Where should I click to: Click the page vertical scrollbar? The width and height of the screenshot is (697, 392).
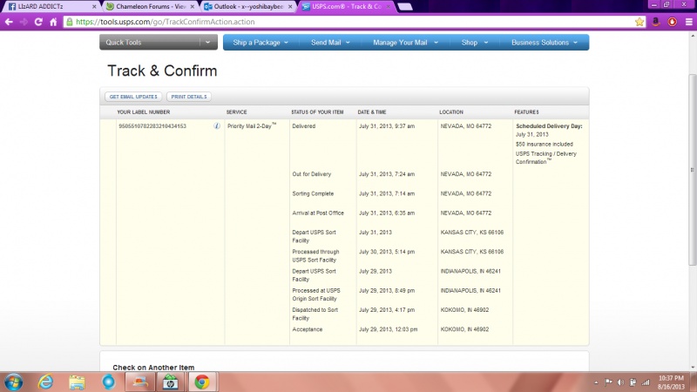pyautogui.click(x=693, y=169)
